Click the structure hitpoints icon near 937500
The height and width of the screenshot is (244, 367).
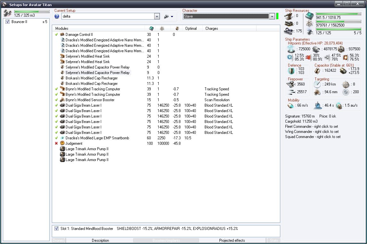(x=341, y=49)
